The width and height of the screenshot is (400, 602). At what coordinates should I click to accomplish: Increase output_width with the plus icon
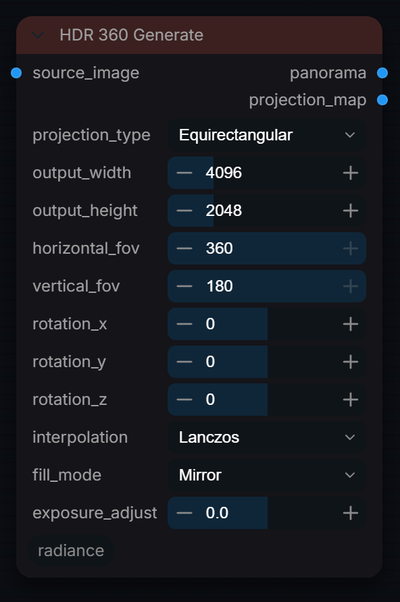pyautogui.click(x=351, y=173)
